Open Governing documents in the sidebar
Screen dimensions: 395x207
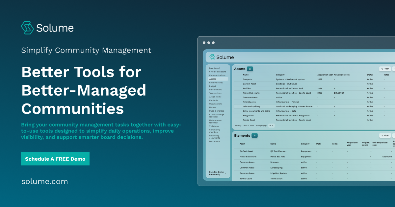(215, 137)
